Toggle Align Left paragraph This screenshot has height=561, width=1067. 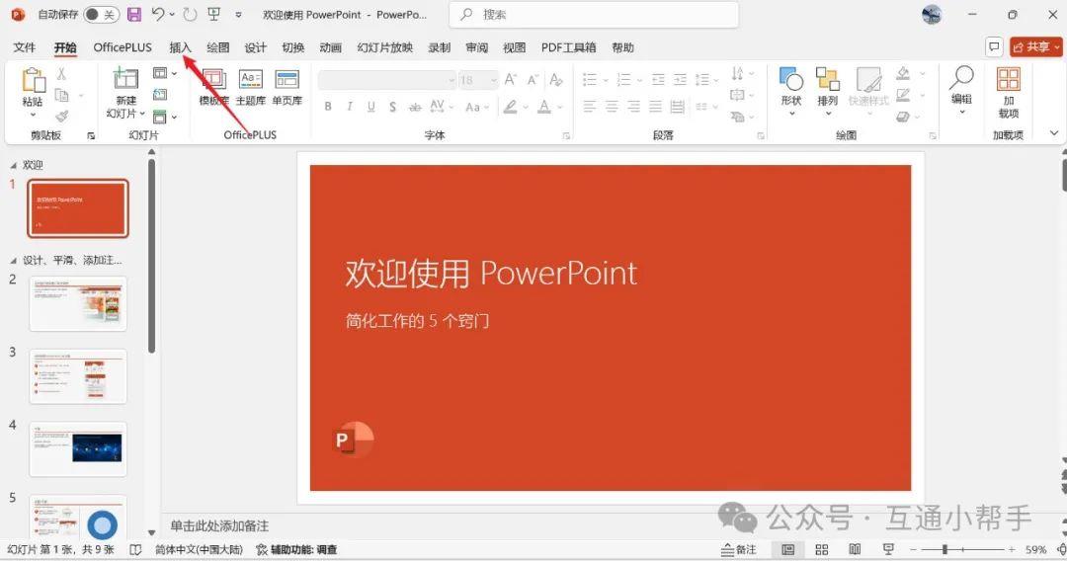pos(590,107)
